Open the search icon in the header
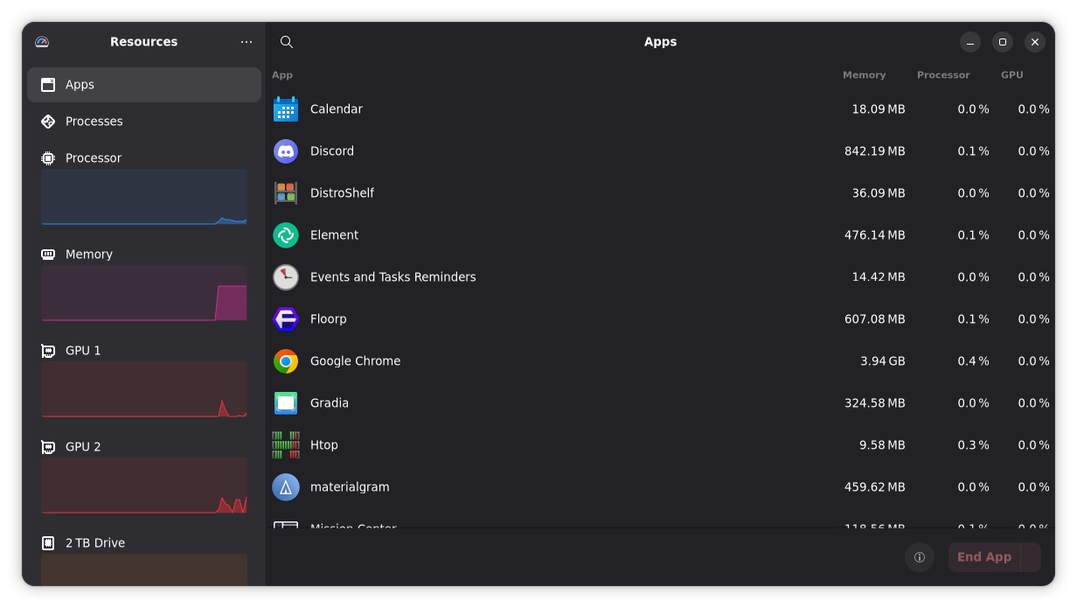 click(x=286, y=42)
